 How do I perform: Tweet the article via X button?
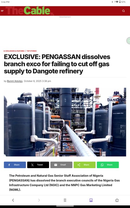tap(38, 165)
